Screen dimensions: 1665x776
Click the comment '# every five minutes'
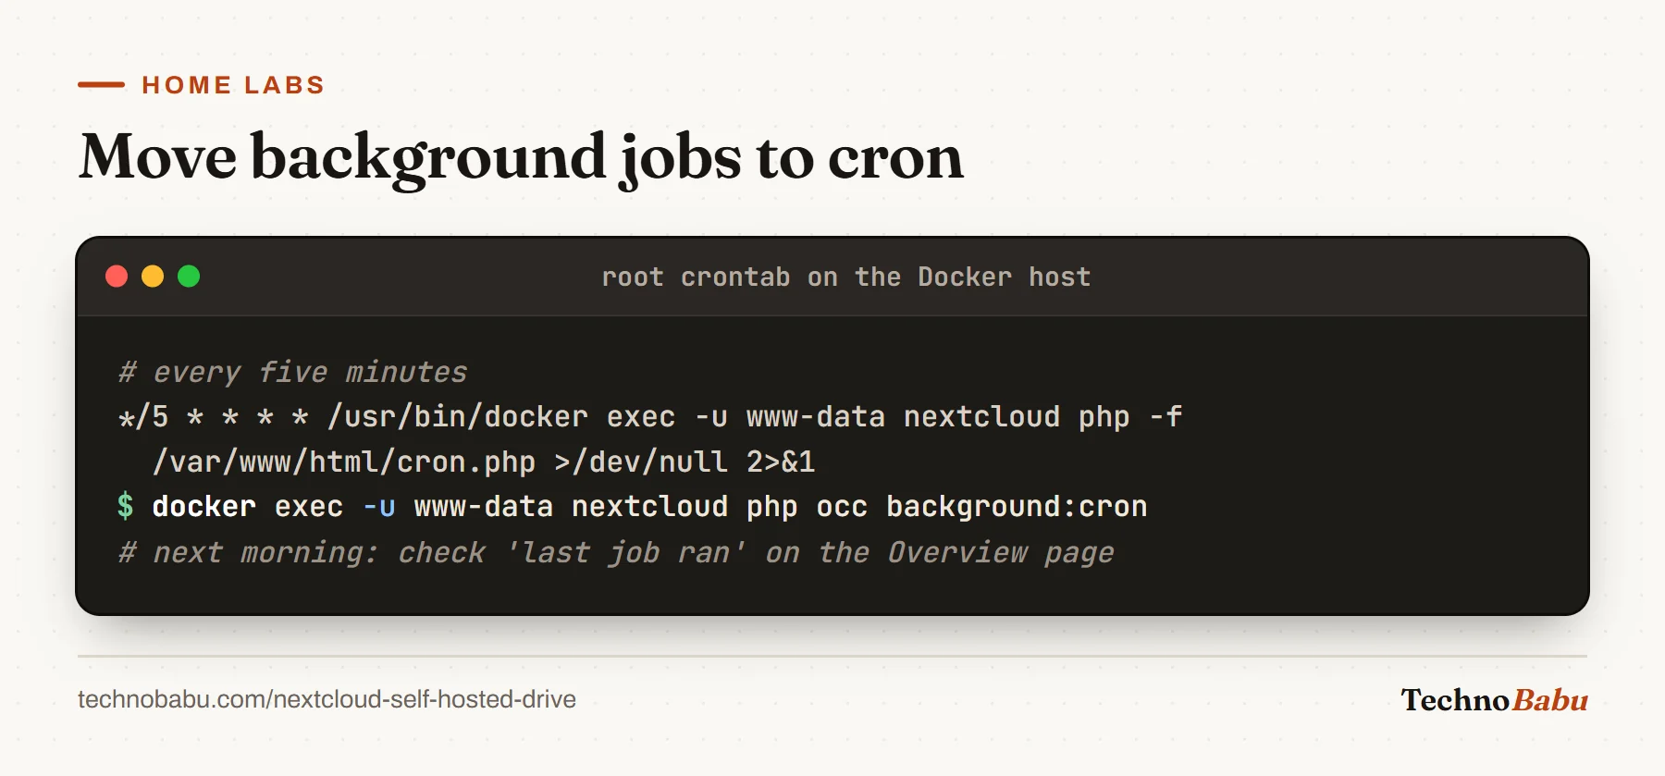[292, 372]
